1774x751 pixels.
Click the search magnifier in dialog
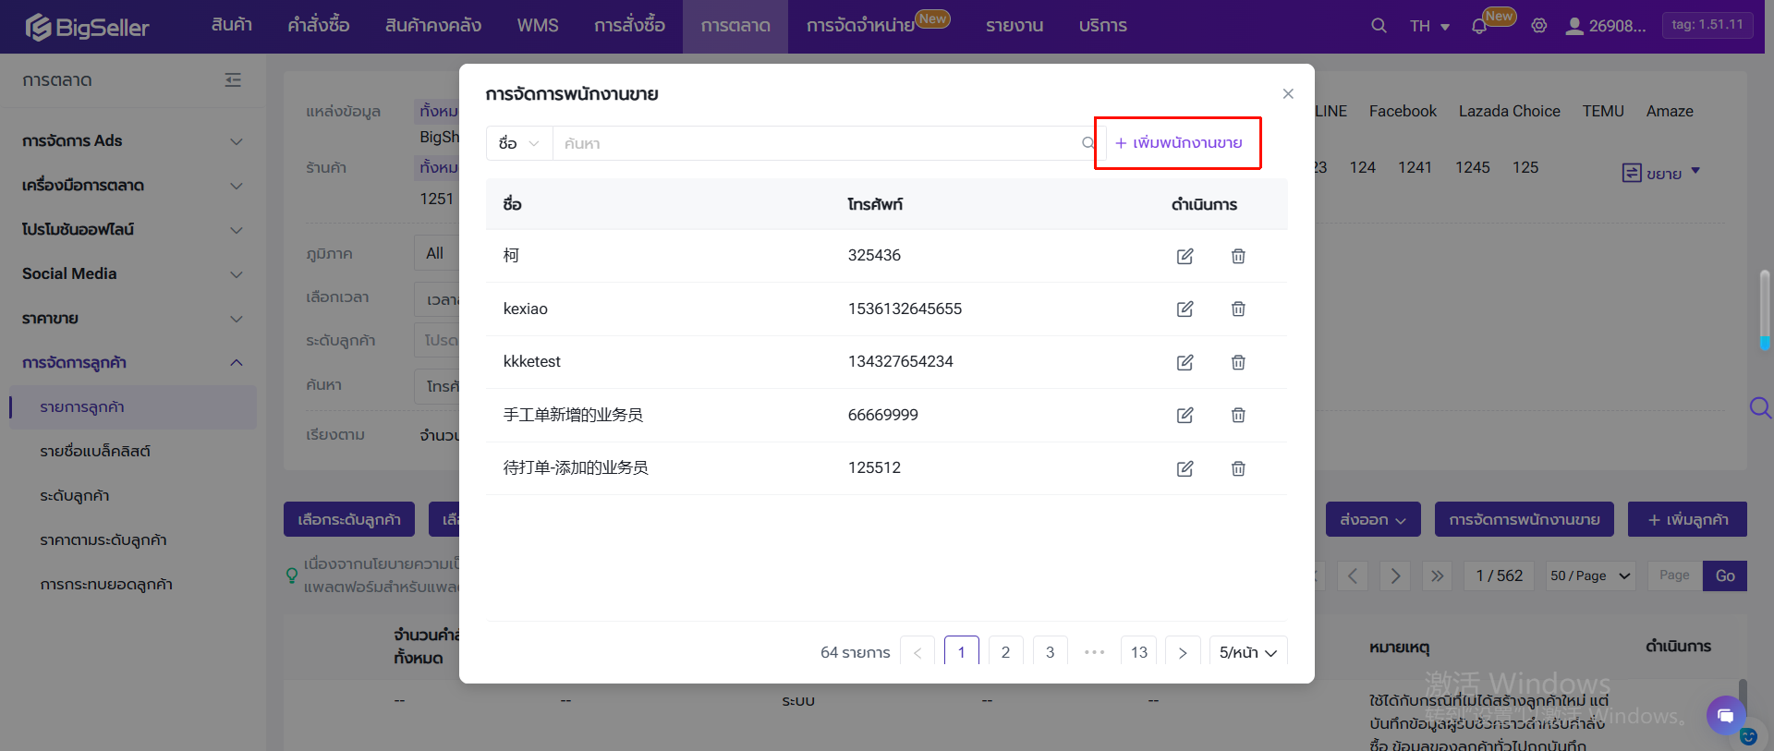click(1087, 143)
